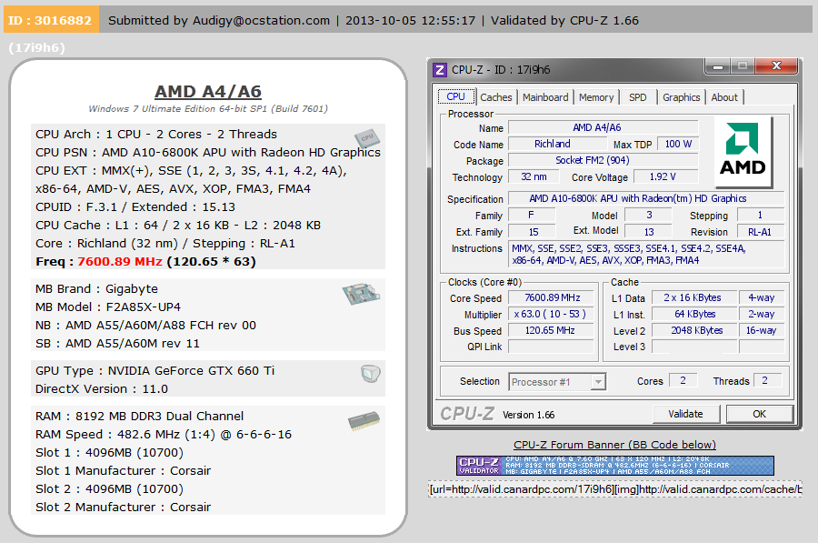Screen dimensions: 818x543
Task: Click the L1 Inst. value 64 KBytes
Action: tap(694, 314)
